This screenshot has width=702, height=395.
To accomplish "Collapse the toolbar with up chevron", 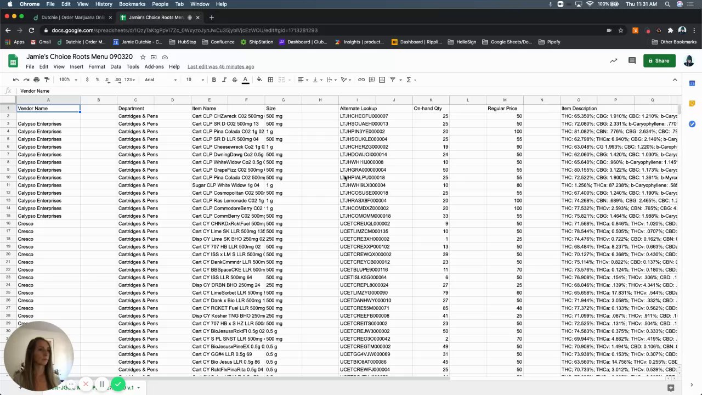I will [675, 80].
